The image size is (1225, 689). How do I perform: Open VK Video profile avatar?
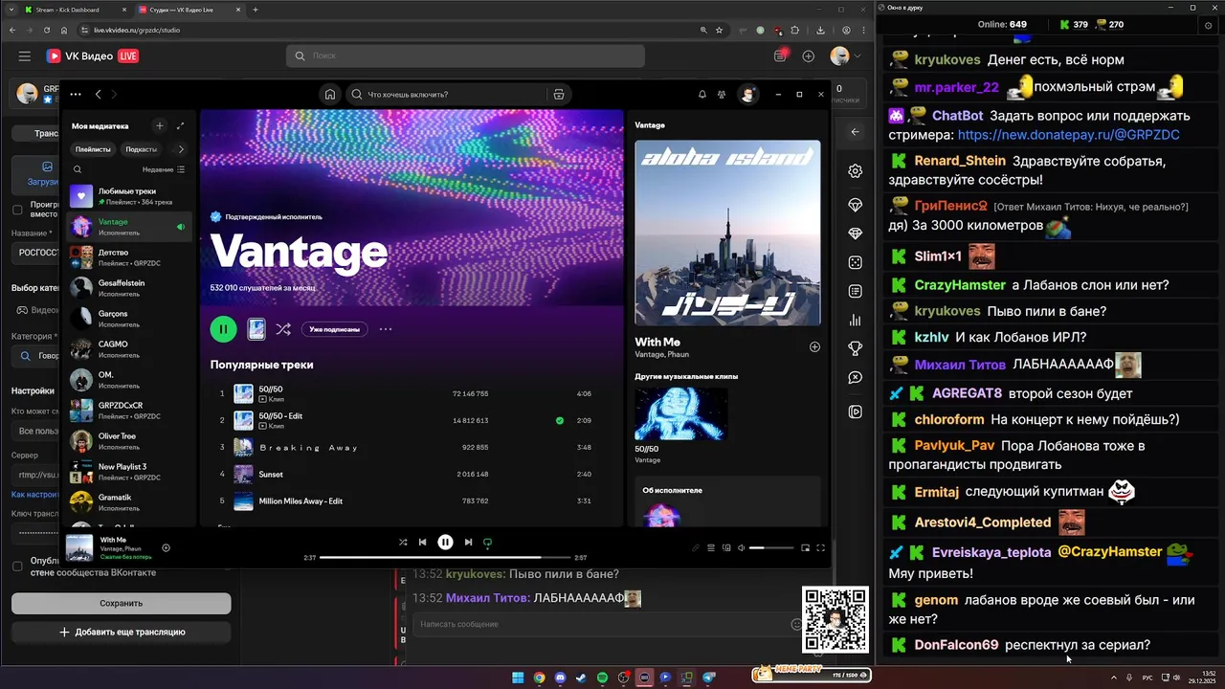[x=839, y=56]
